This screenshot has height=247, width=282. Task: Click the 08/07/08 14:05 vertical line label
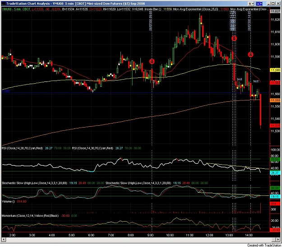click(250, 21)
